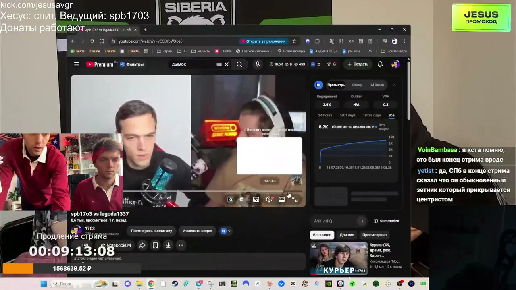
Task: Toggle theater mode in the player
Action: click(282, 199)
